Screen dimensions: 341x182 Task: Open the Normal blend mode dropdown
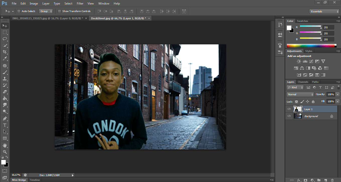pyautogui.click(x=300, y=95)
